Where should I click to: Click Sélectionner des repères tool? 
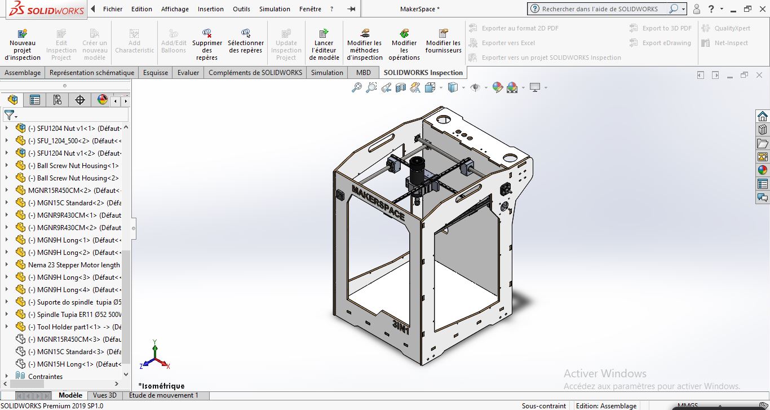click(x=246, y=41)
